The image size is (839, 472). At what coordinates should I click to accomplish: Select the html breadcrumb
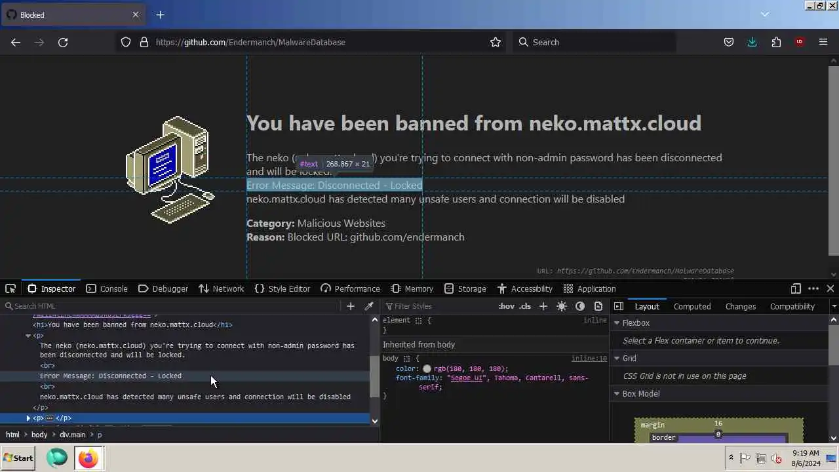13,435
